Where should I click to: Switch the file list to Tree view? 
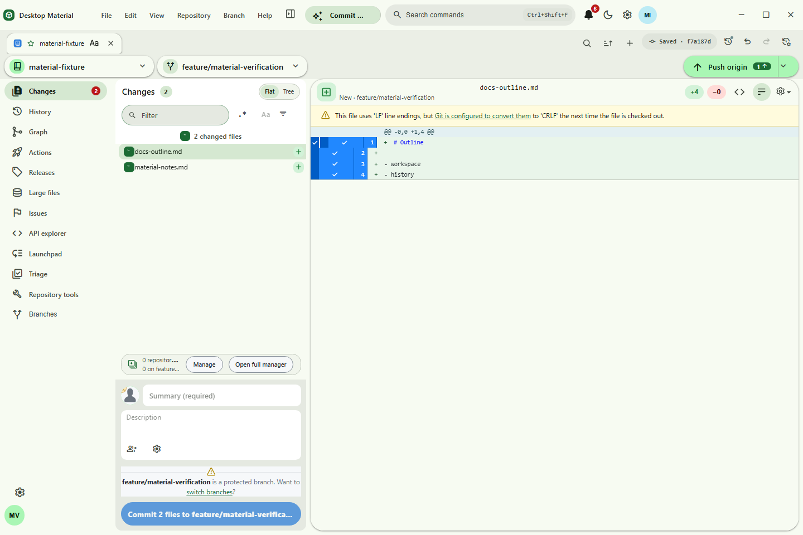pos(288,91)
